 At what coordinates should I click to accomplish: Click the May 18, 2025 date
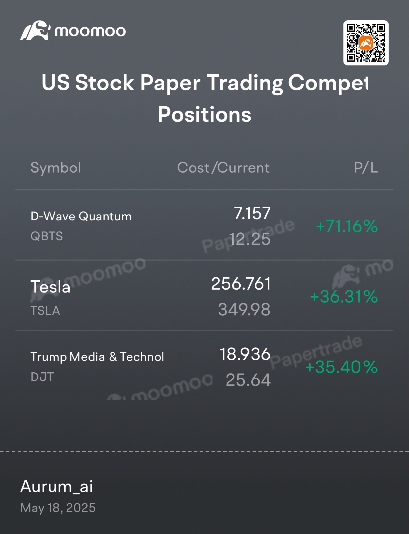(x=58, y=508)
